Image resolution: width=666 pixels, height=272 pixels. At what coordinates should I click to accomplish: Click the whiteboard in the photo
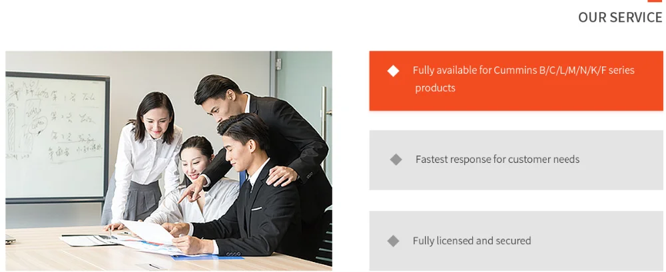pos(57,137)
